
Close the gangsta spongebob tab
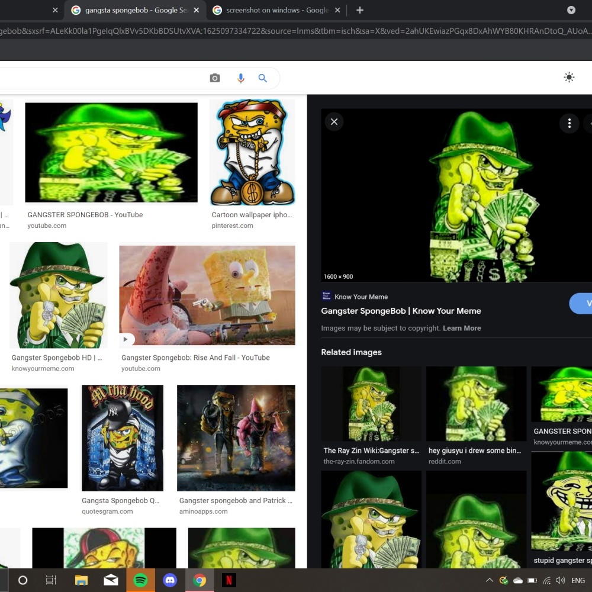(x=197, y=10)
